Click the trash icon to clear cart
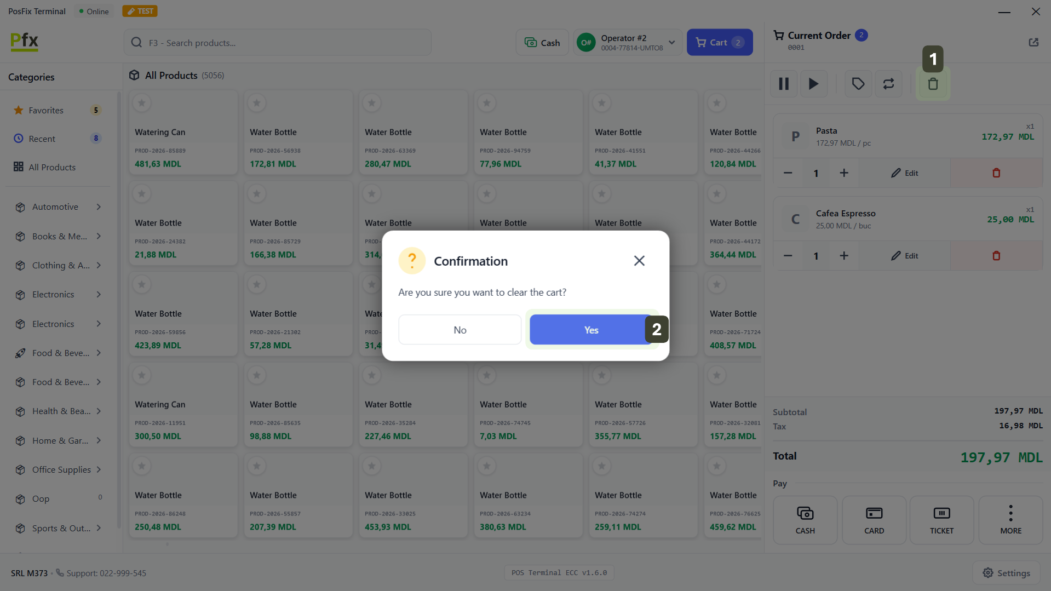The width and height of the screenshot is (1051, 591). 933,84
